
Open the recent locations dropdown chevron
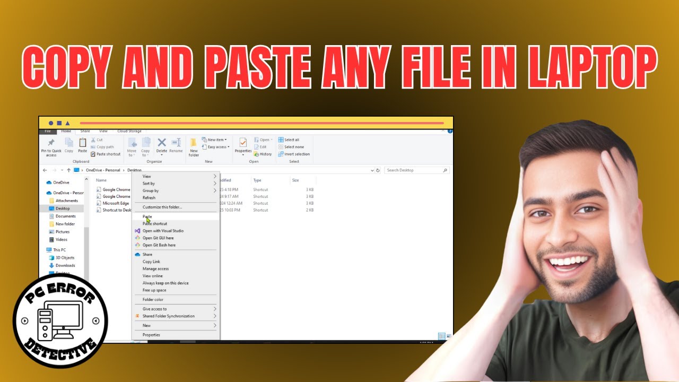point(62,170)
